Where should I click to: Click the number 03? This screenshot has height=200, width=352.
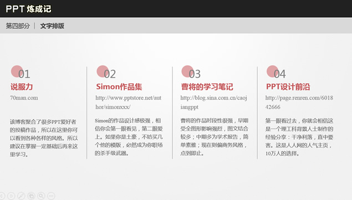195,74
